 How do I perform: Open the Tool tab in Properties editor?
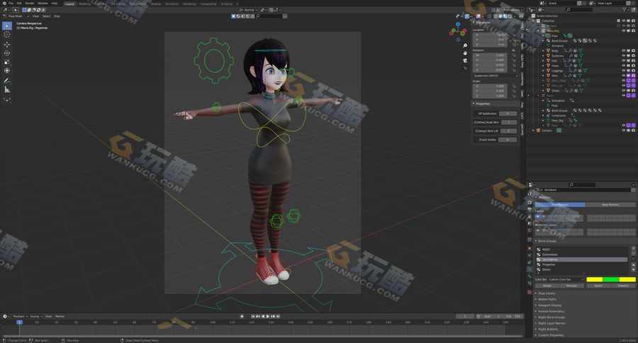click(530, 193)
